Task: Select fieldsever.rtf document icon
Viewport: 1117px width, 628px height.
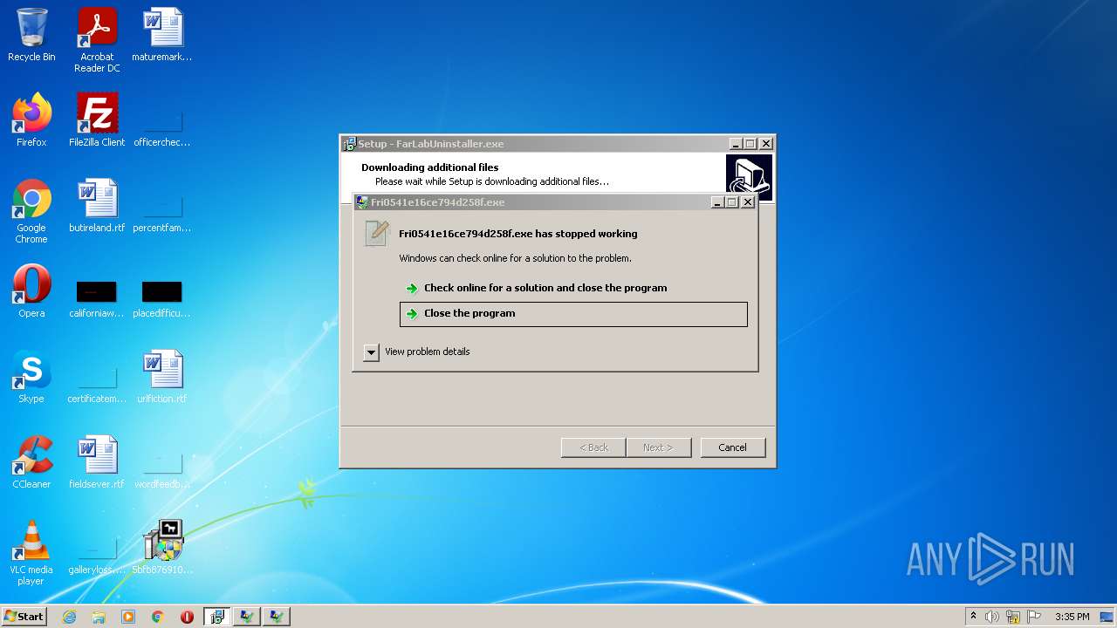Action: coord(97,462)
